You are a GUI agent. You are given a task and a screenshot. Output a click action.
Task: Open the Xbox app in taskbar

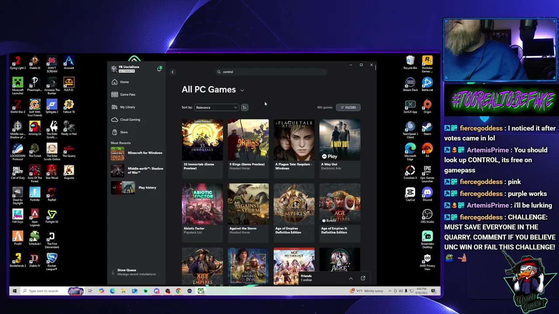[201, 291]
